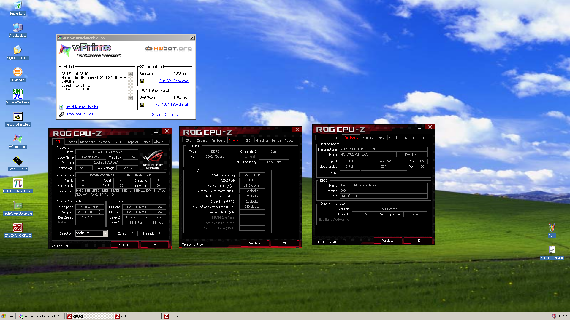Open Caches tab in right CPU-Z window
The height and width of the screenshot is (320, 570).
tap(335, 138)
